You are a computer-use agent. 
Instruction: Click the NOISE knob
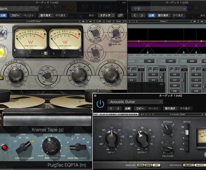pos(111,75)
